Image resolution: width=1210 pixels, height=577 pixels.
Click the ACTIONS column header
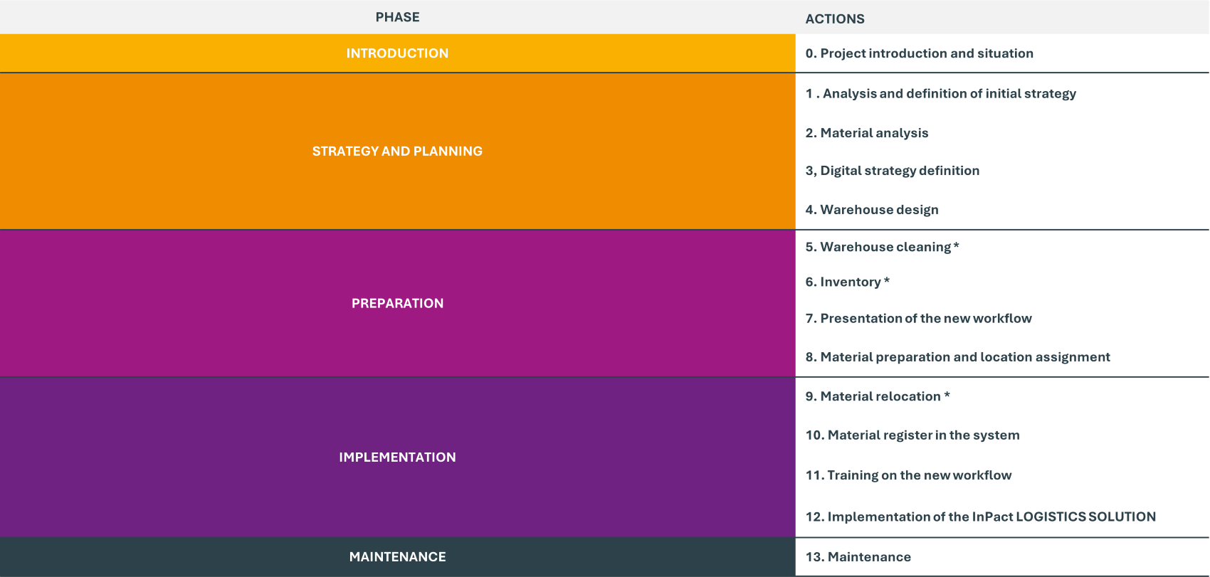pos(835,19)
